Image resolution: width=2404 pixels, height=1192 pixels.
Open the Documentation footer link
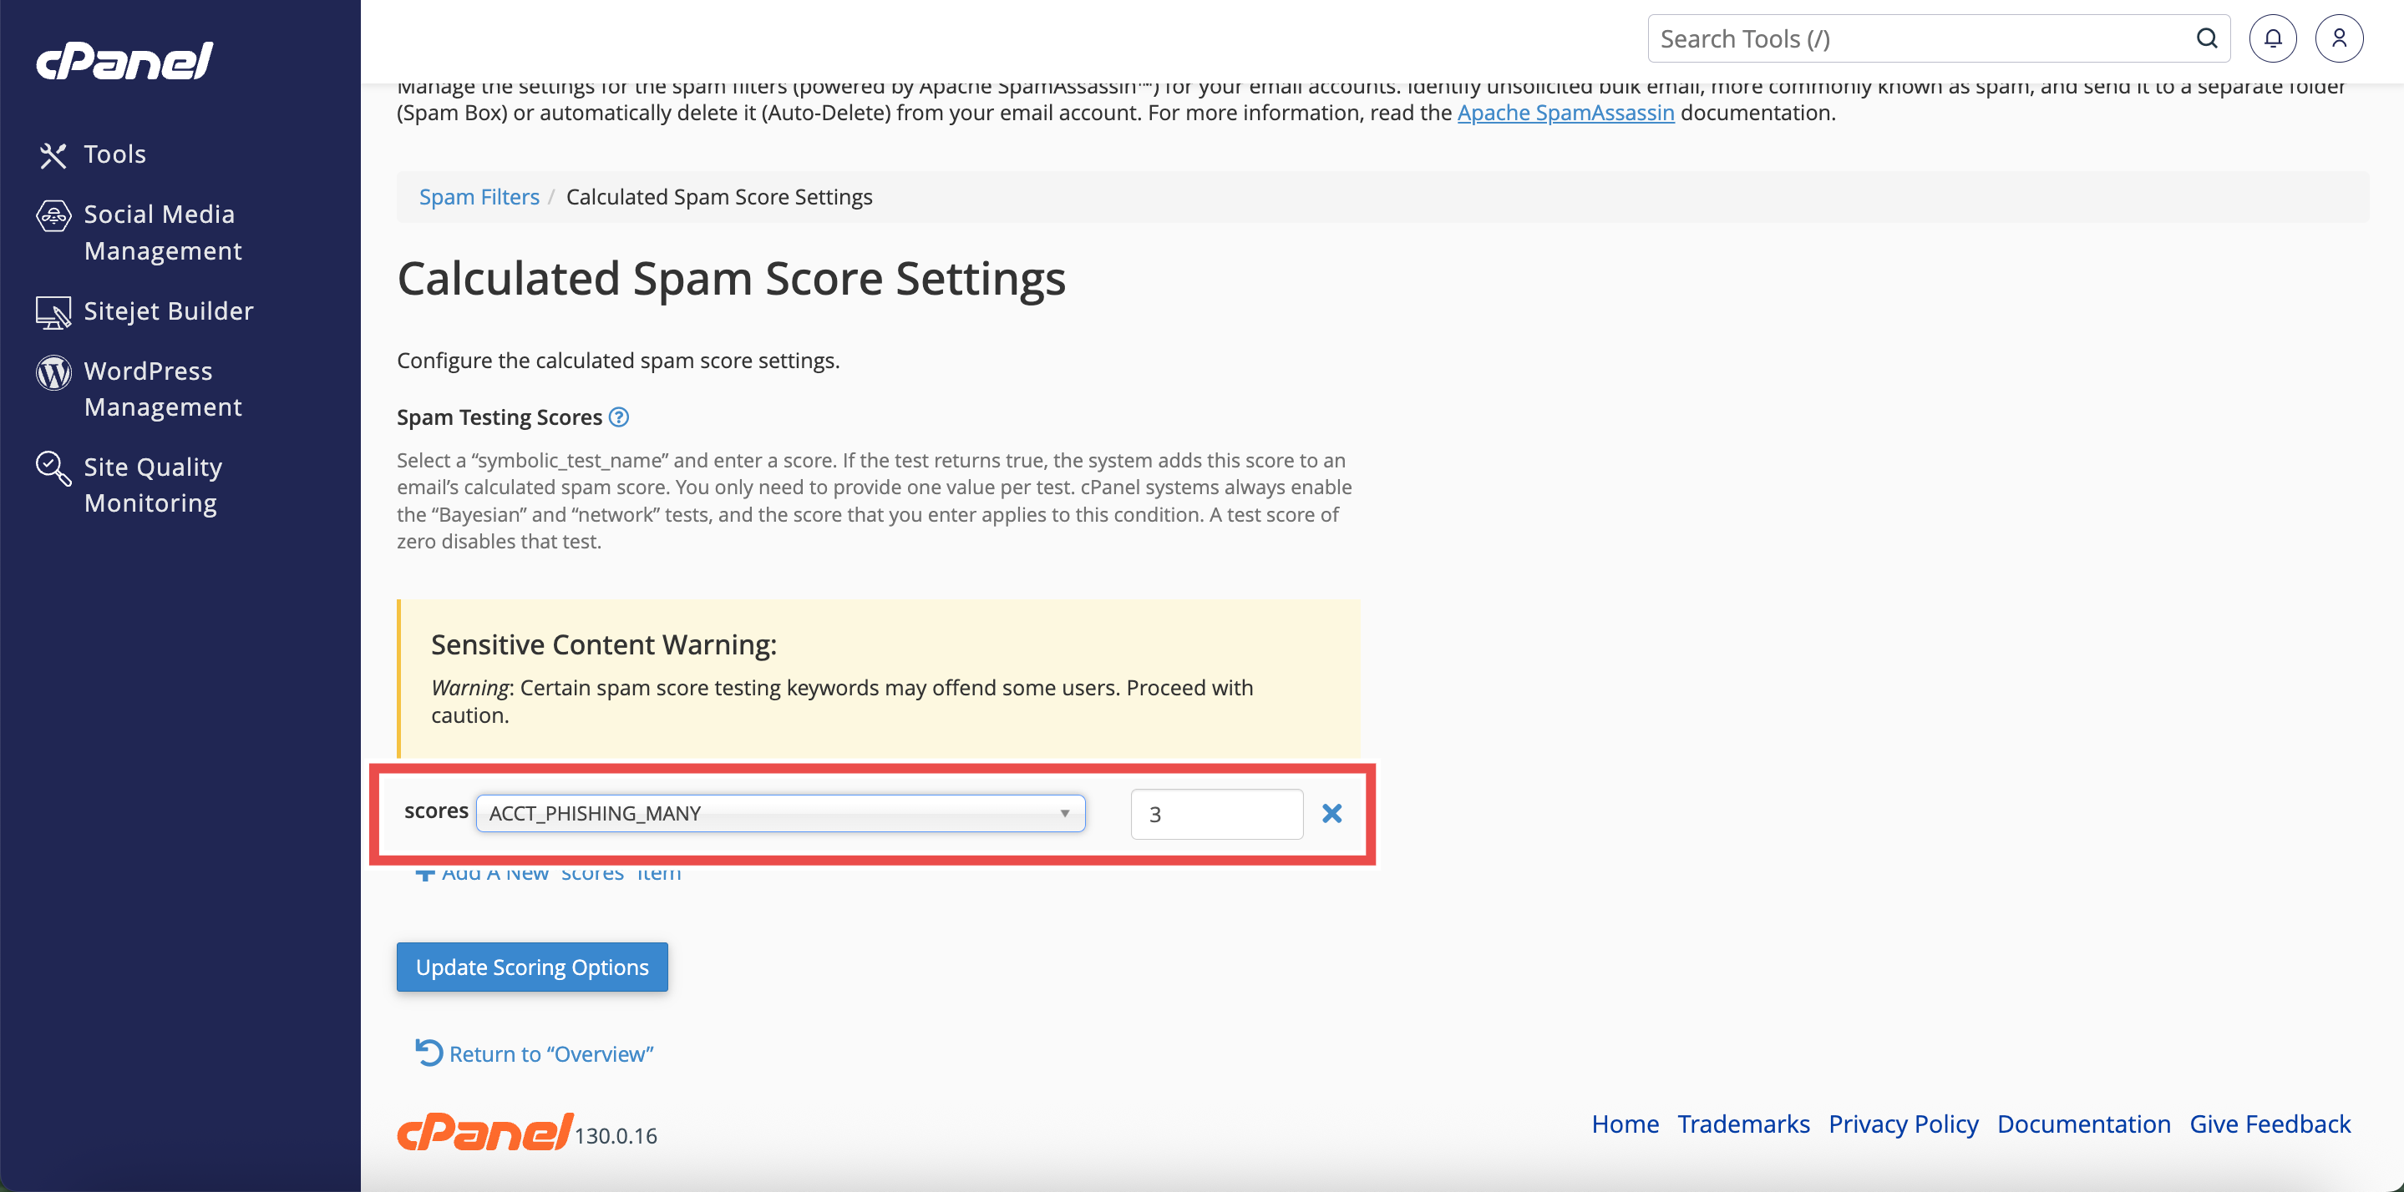tap(2083, 1124)
